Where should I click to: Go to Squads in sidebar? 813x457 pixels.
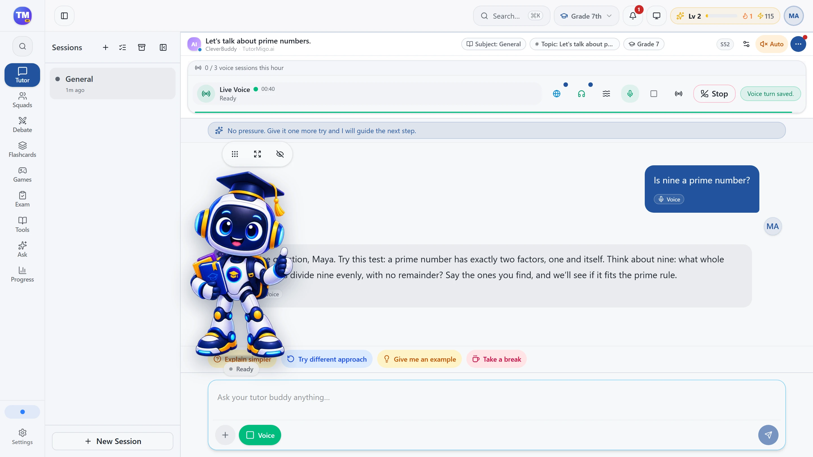[22, 100]
